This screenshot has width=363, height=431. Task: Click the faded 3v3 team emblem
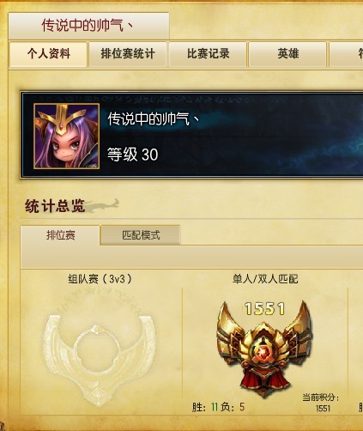[99, 360]
